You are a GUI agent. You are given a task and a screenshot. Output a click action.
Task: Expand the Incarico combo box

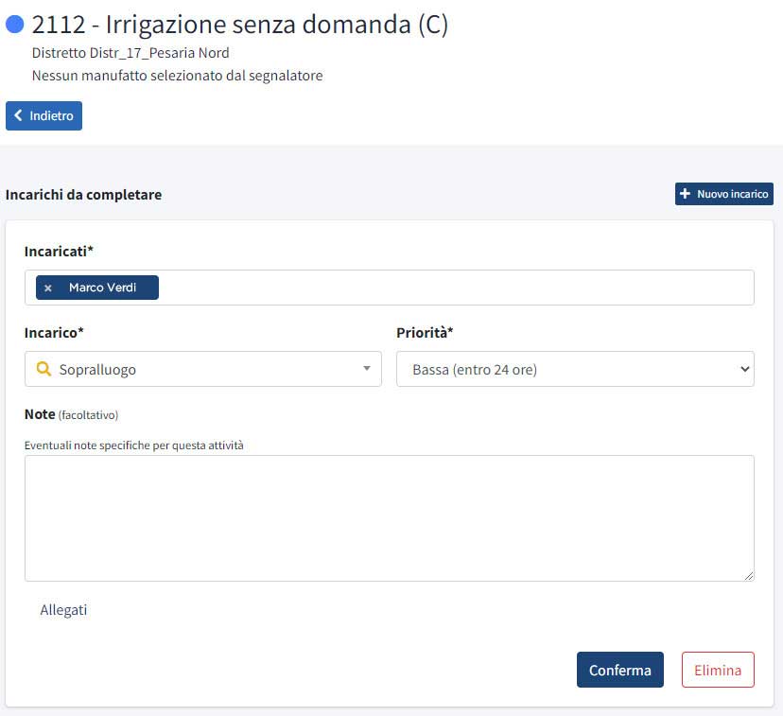[x=203, y=369]
